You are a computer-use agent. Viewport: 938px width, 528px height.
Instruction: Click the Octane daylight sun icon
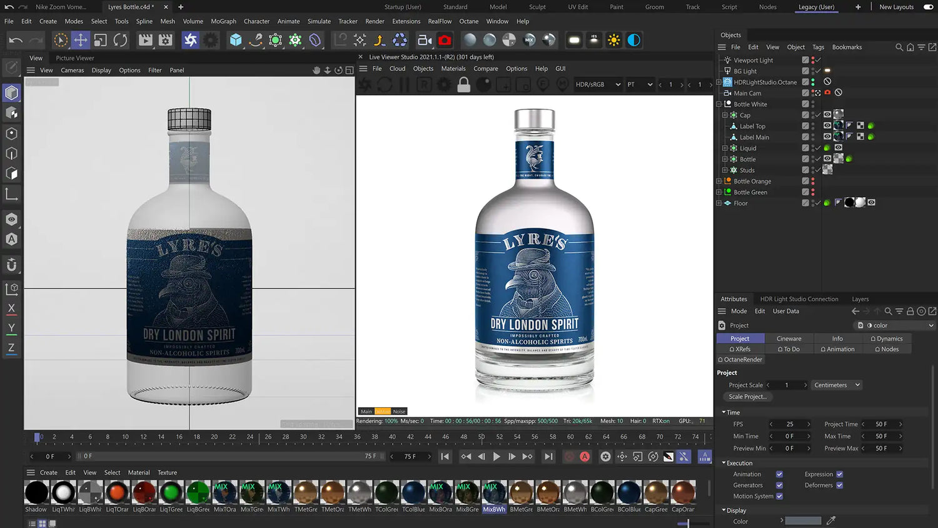pyautogui.click(x=614, y=40)
